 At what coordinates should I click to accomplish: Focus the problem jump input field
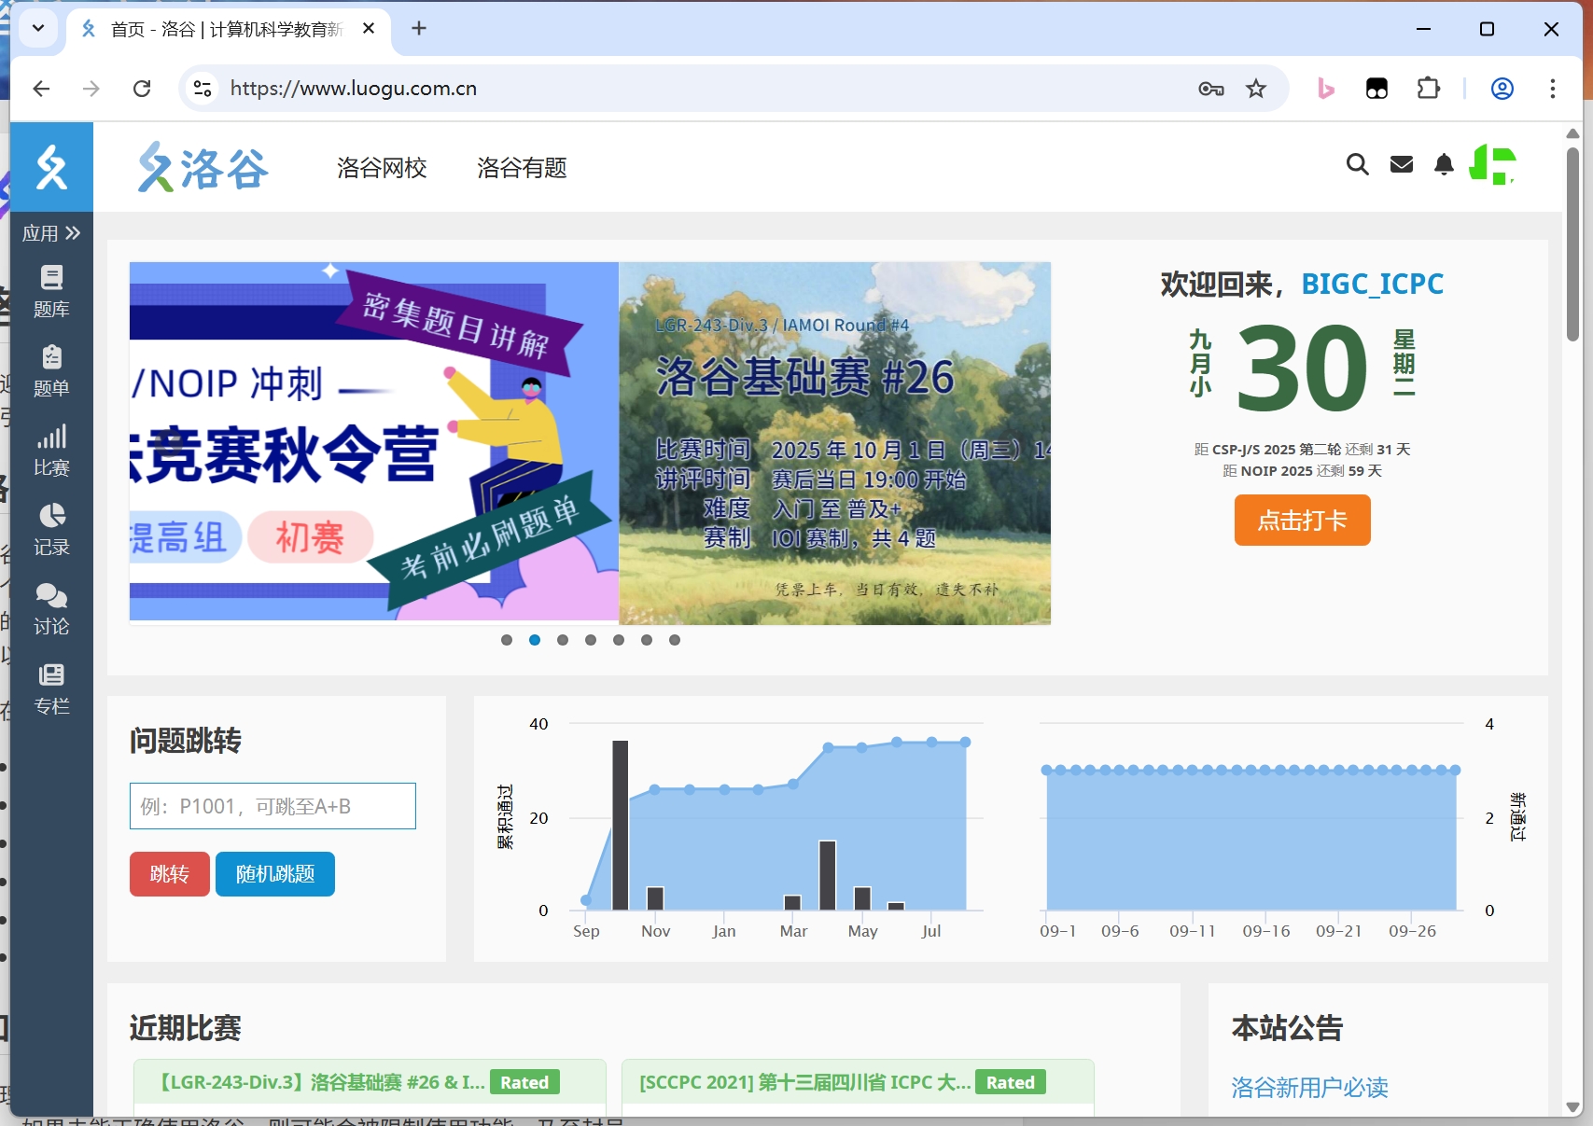coord(272,806)
